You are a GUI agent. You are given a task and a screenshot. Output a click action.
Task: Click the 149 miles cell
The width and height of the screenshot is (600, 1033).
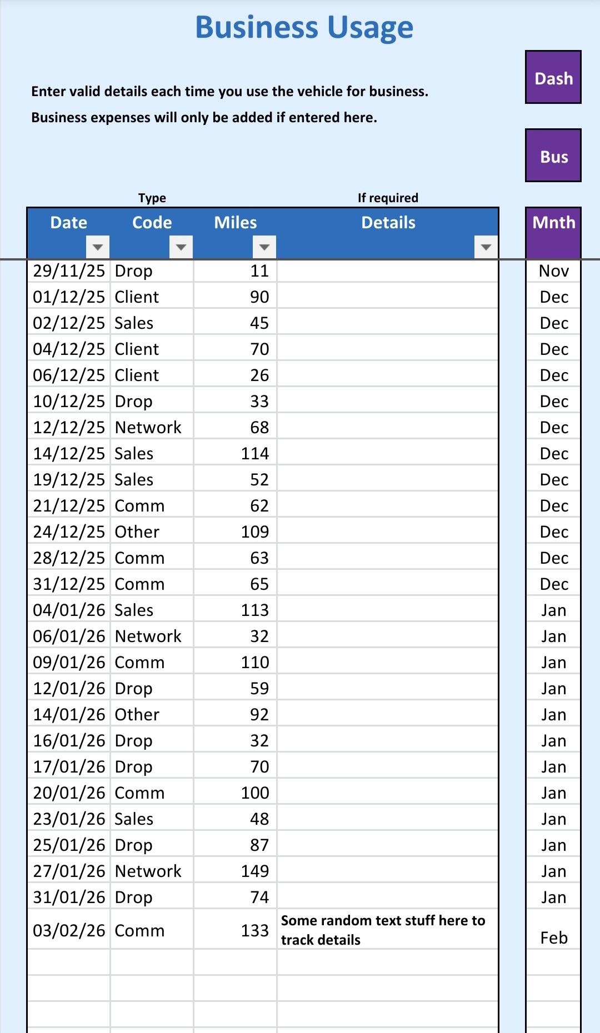click(x=235, y=871)
